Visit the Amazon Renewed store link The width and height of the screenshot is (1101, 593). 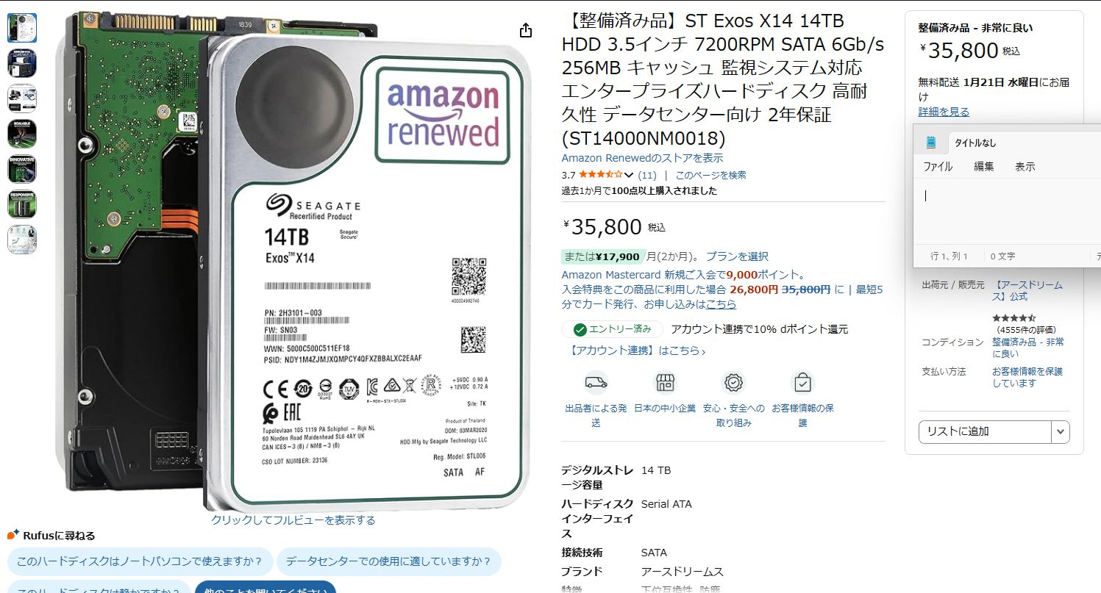(642, 158)
